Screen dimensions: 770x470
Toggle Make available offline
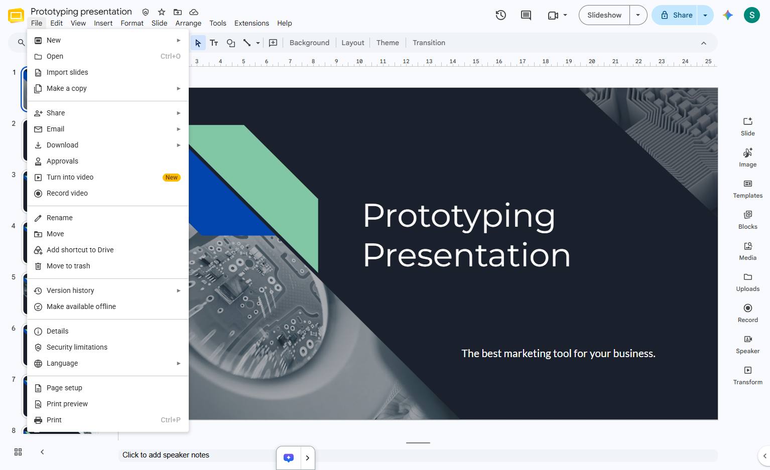(108, 306)
